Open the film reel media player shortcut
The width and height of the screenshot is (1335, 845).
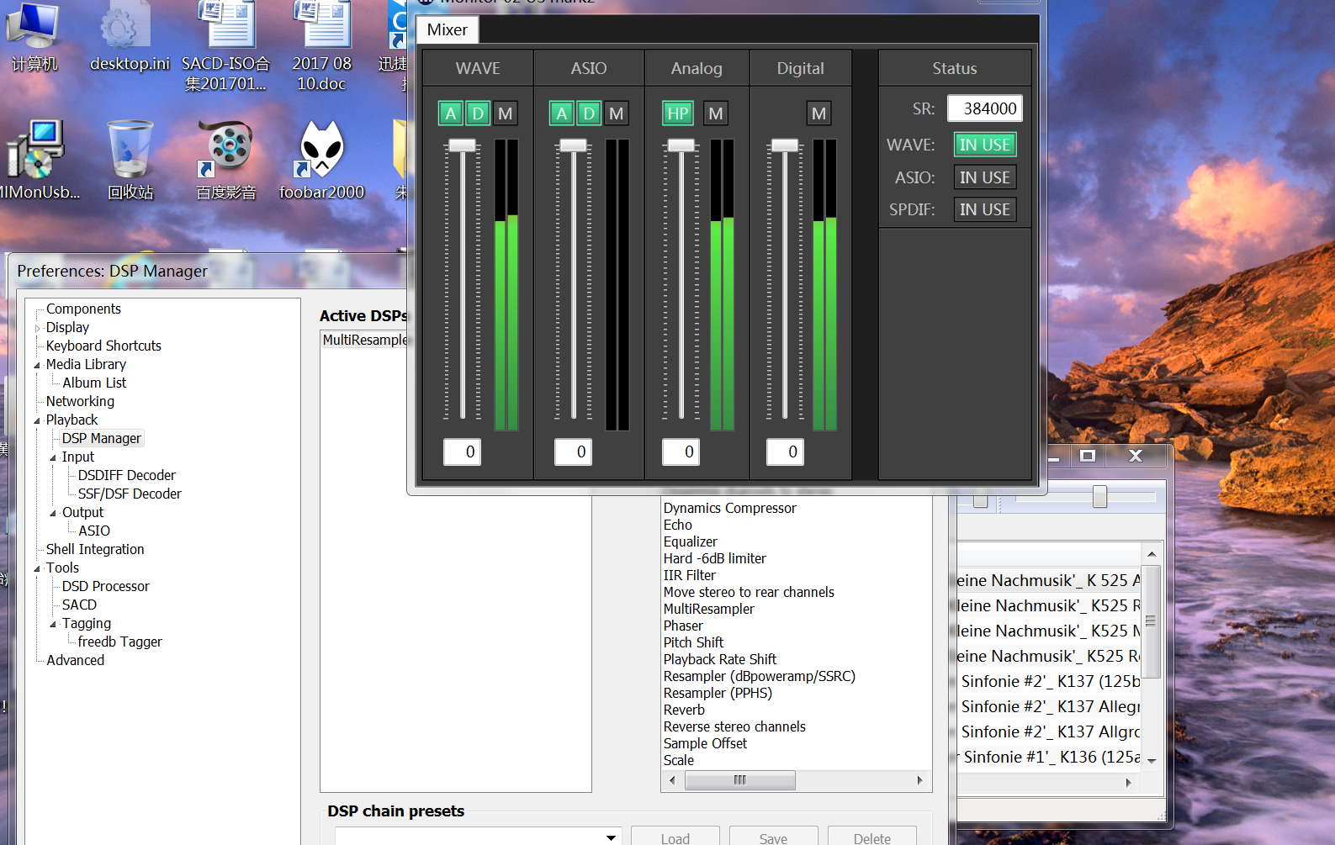(x=225, y=151)
